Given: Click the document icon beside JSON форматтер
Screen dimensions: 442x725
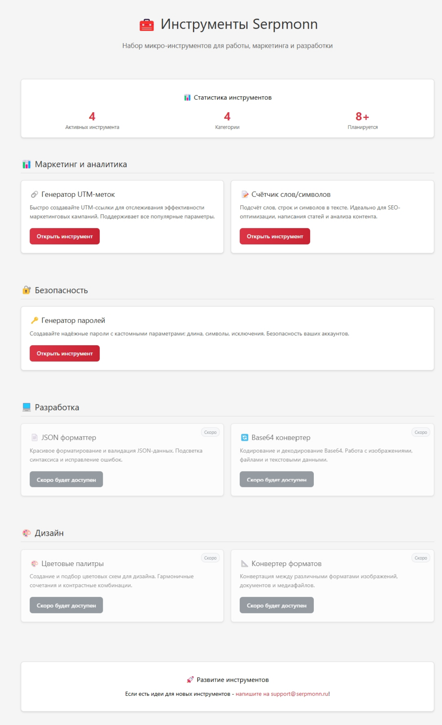Looking at the screenshot, I should pos(34,438).
